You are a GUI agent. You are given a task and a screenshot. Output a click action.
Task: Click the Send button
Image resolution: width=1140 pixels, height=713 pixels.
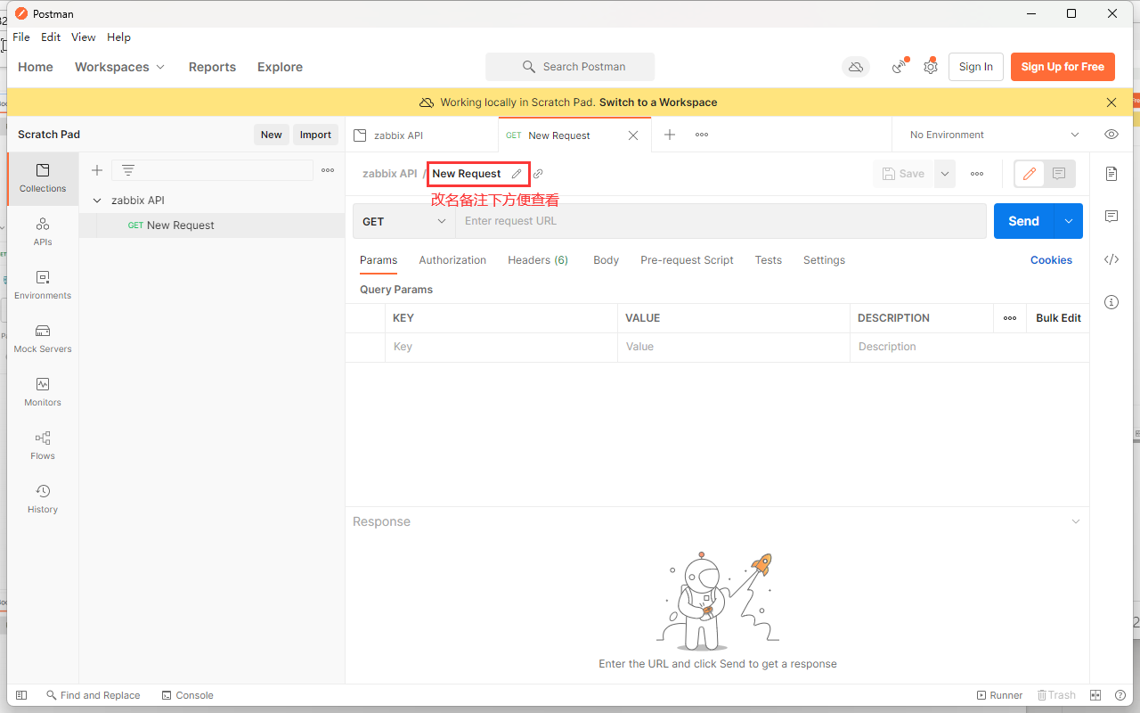click(x=1023, y=221)
